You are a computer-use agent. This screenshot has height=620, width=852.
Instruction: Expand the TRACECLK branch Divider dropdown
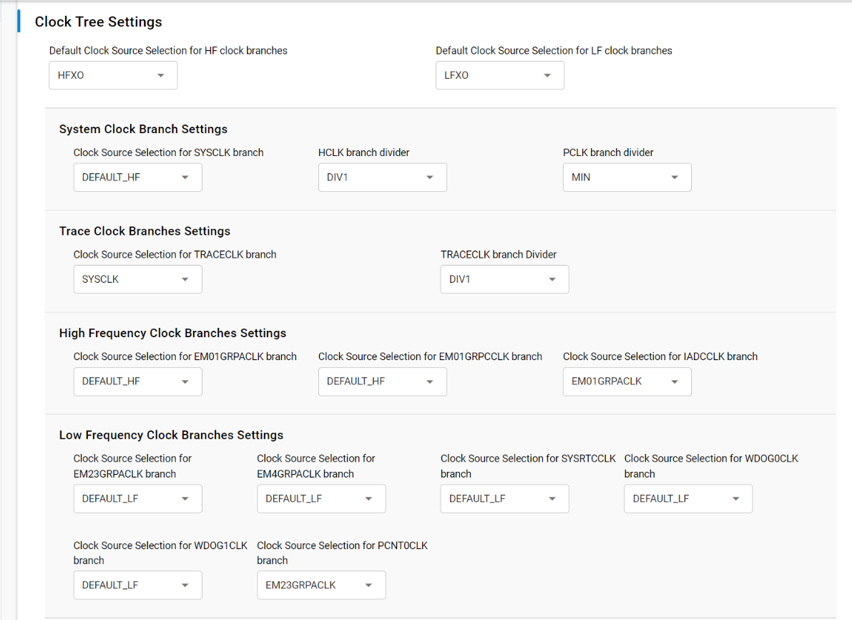tap(504, 279)
